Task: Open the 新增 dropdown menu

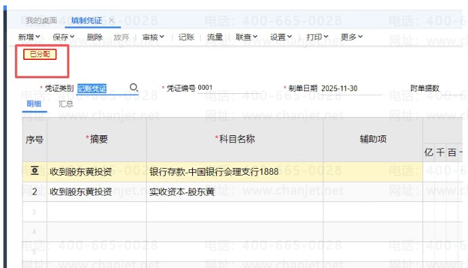Action: [29, 37]
